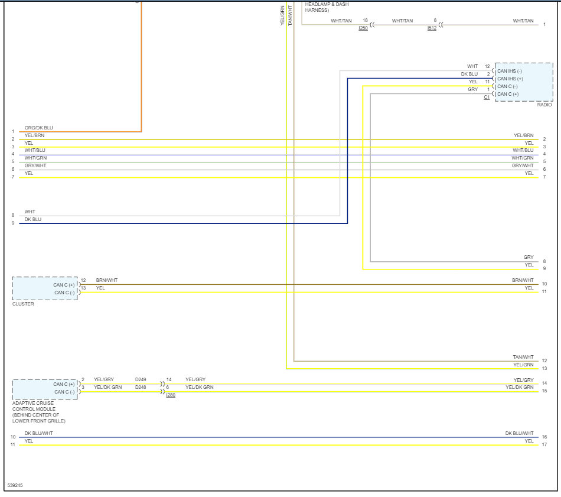
Task: Select the WHT/TAN label beside I512 pin 8
Action: 402,21
